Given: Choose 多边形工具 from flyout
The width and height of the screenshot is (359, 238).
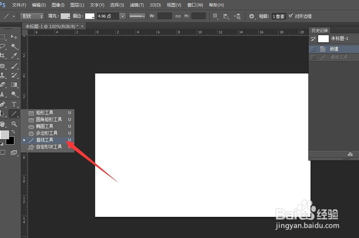Looking at the screenshot, I should [48, 133].
